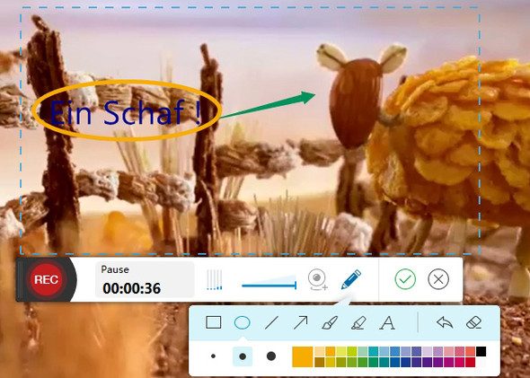530x378 pixels.
Task: Select the ellipse drawing tool
Action: coord(243,322)
